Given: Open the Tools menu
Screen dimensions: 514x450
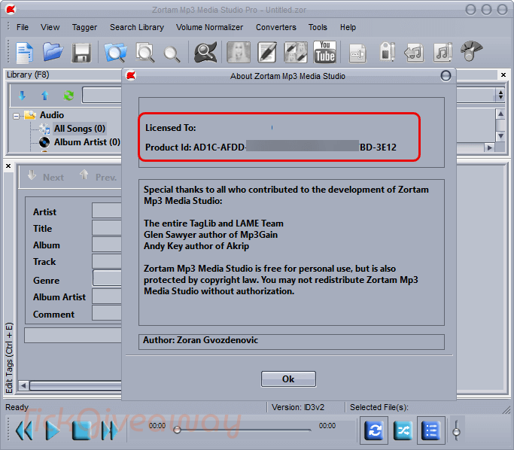Looking at the screenshot, I should (318, 27).
